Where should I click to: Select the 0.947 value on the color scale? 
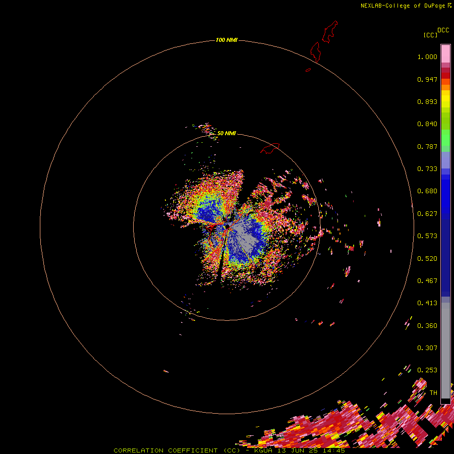[427, 79]
